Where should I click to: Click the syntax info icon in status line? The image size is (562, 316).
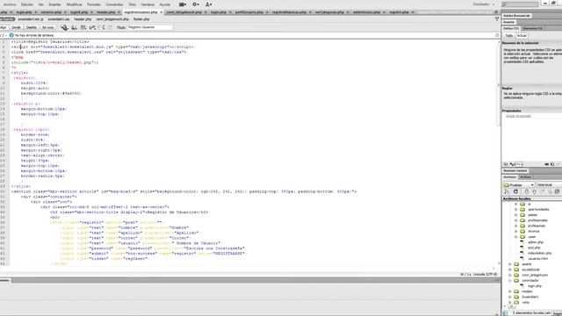coord(11,35)
